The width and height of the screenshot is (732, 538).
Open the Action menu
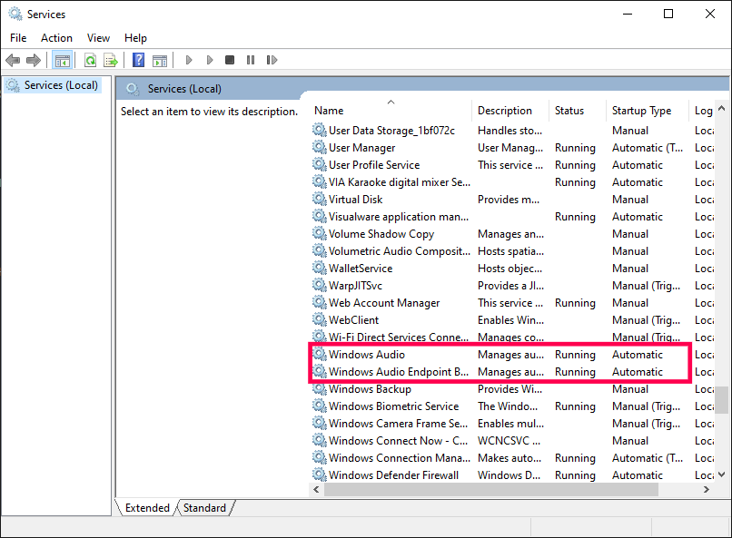point(56,38)
